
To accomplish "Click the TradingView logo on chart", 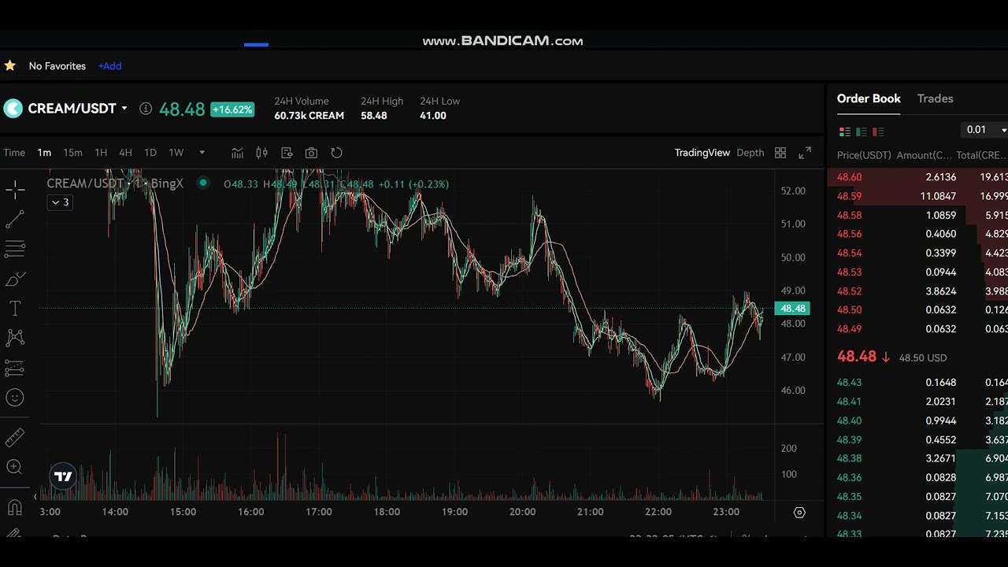I will click(63, 476).
